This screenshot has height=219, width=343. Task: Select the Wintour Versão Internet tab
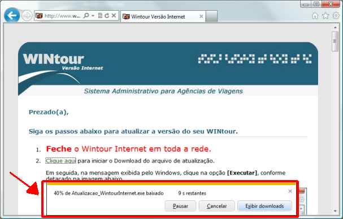pos(163,16)
